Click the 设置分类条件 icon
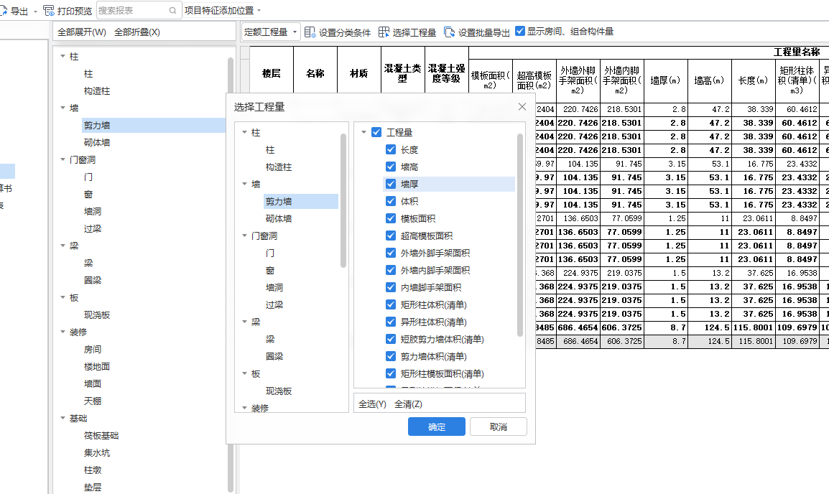Image resolution: width=829 pixels, height=494 pixels. (x=310, y=32)
